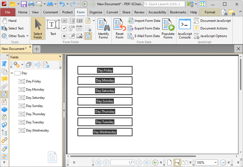Click Identify Forms button
The image size is (243, 167).
[103, 28]
